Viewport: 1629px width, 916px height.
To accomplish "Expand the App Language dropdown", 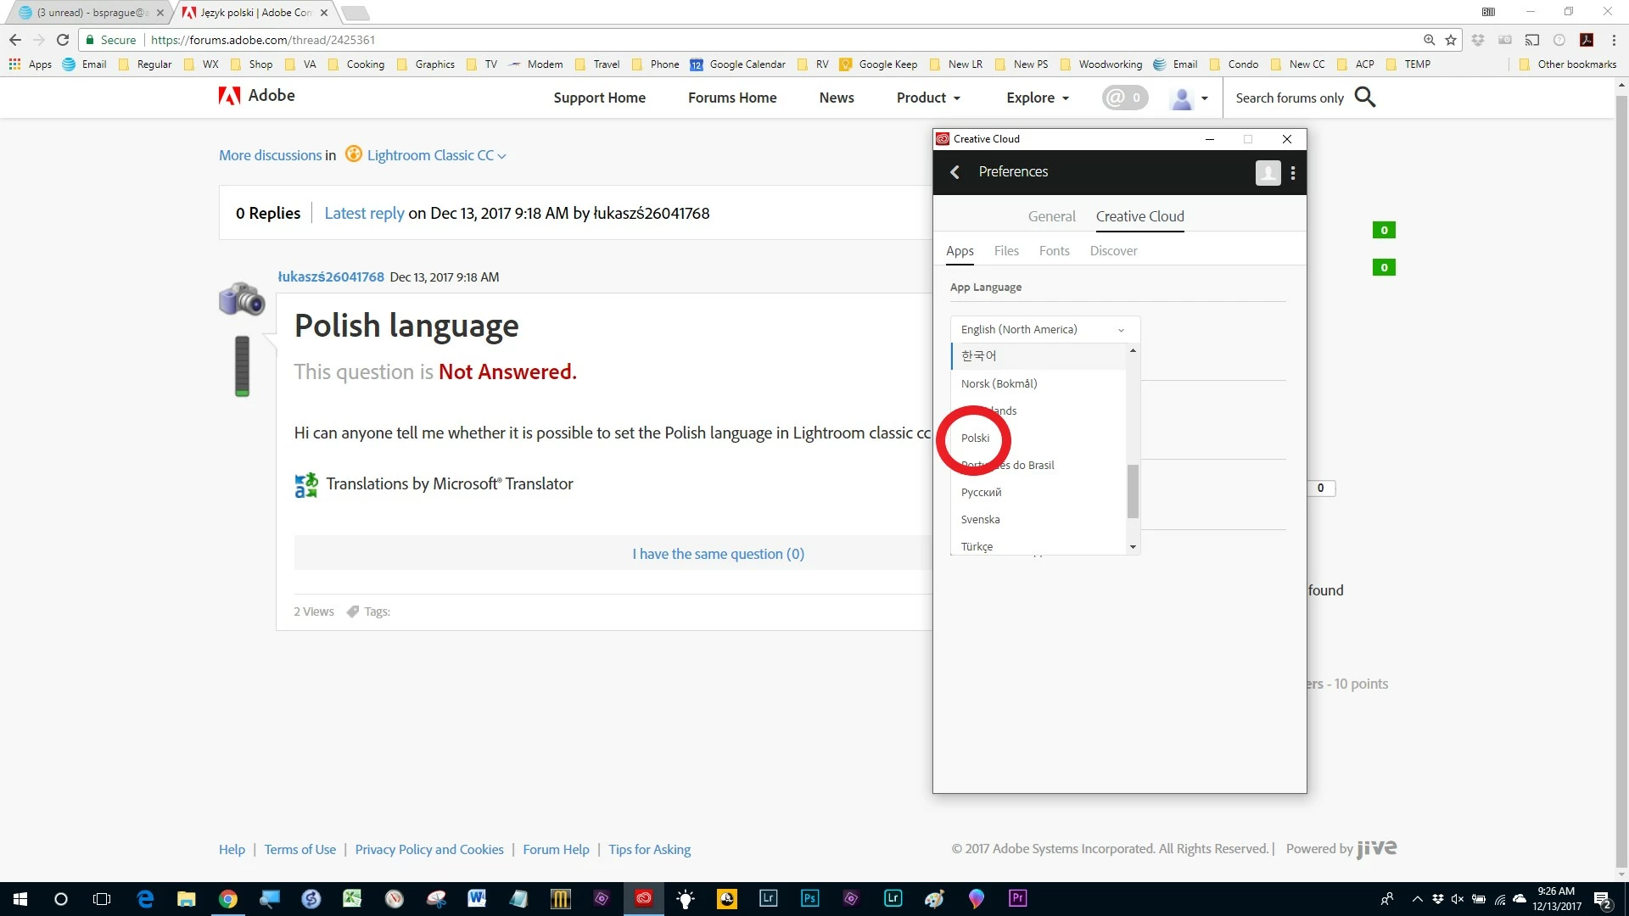I will 1044,329.
